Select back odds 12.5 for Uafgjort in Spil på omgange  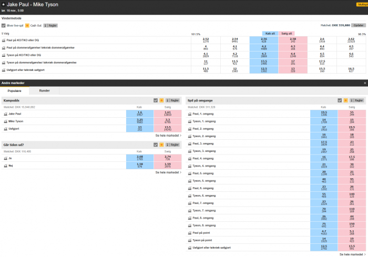point(324,248)
